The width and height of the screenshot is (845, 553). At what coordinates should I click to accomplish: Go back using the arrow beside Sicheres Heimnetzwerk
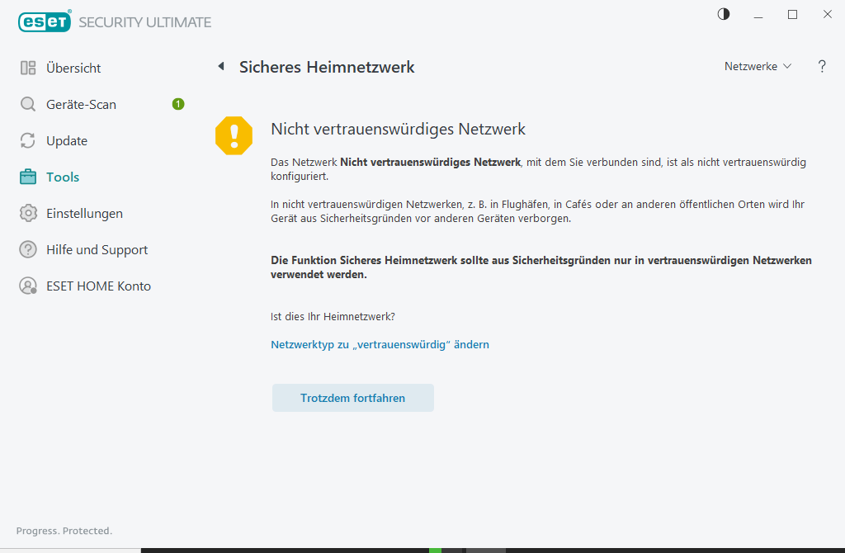(221, 66)
